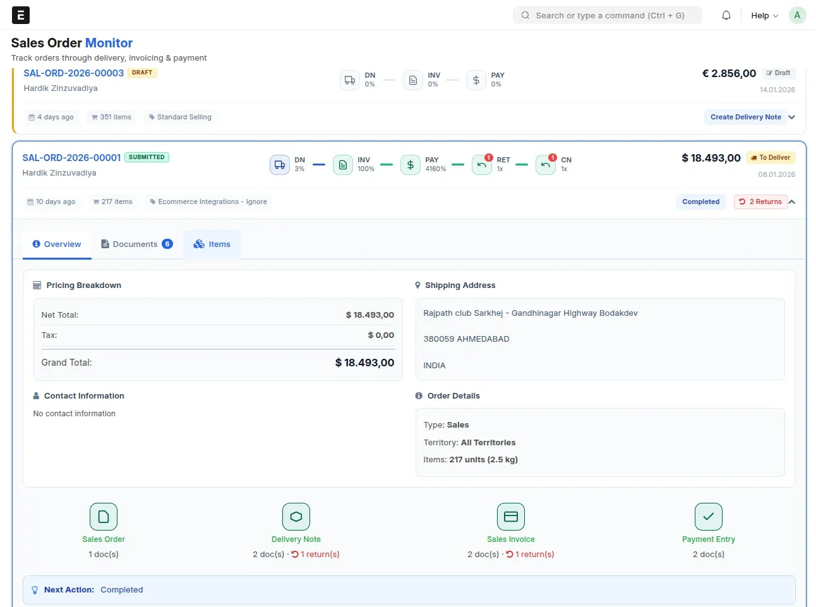Open order link SAL-ORD-2026-00001
The image size is (816, 607).
coord(71,158)
